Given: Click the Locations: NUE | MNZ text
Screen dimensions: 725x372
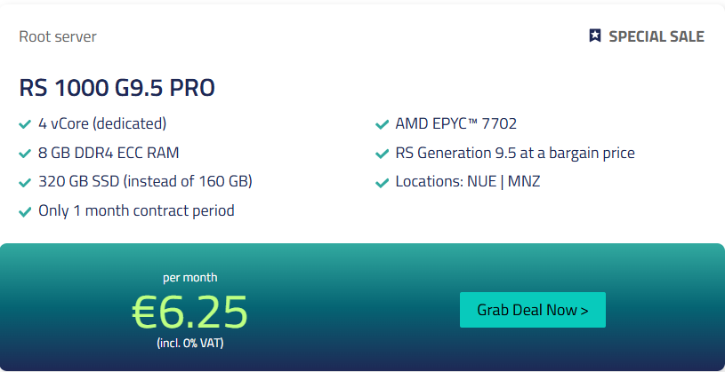Looking at the screenshot, I should 467,182.
